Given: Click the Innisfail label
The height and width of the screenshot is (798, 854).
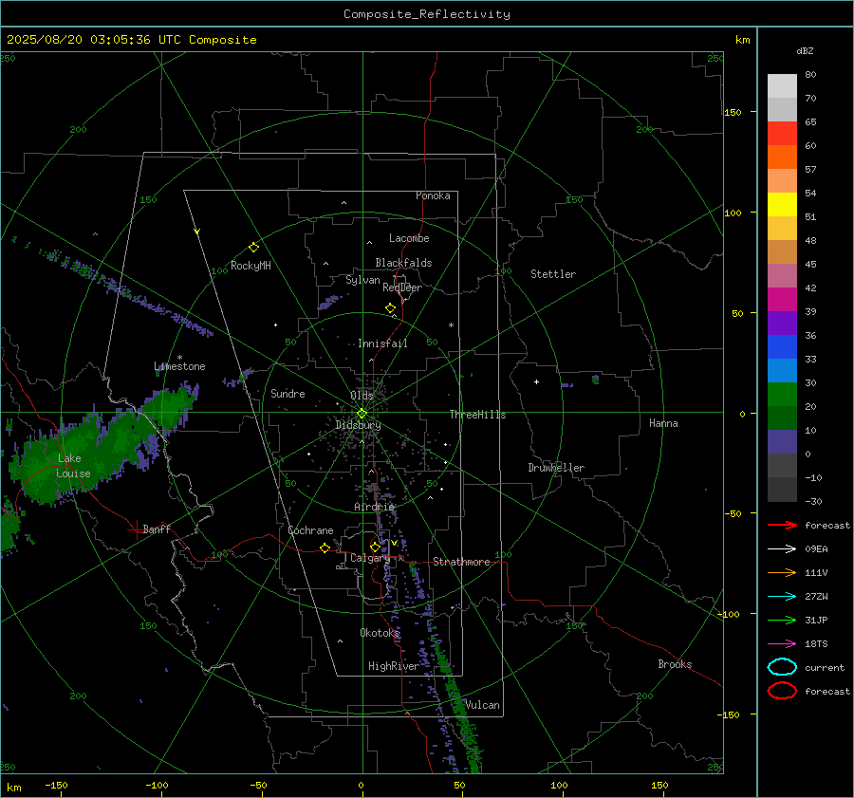Looking at the screenshot, I should coord(382,343).
